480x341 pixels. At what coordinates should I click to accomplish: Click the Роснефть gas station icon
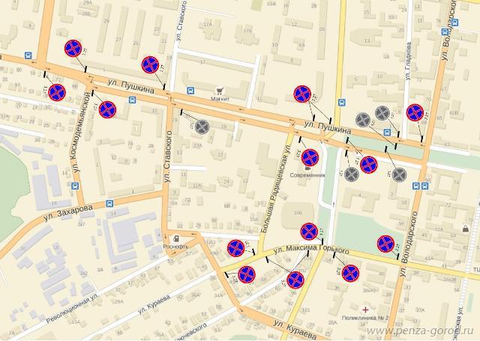(x=175, y=235)
